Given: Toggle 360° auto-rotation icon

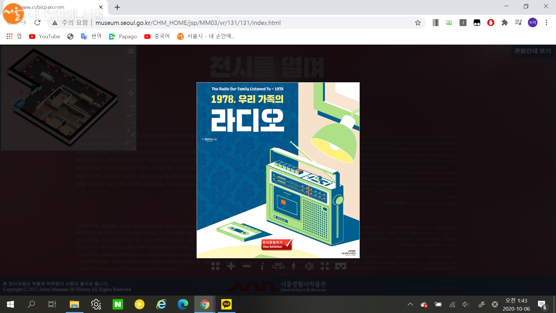Looking at the screenshot, I should click(x=278, y=266).
